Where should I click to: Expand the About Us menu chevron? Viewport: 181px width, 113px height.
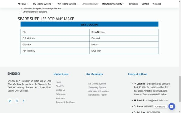click(x=27, y=4)
